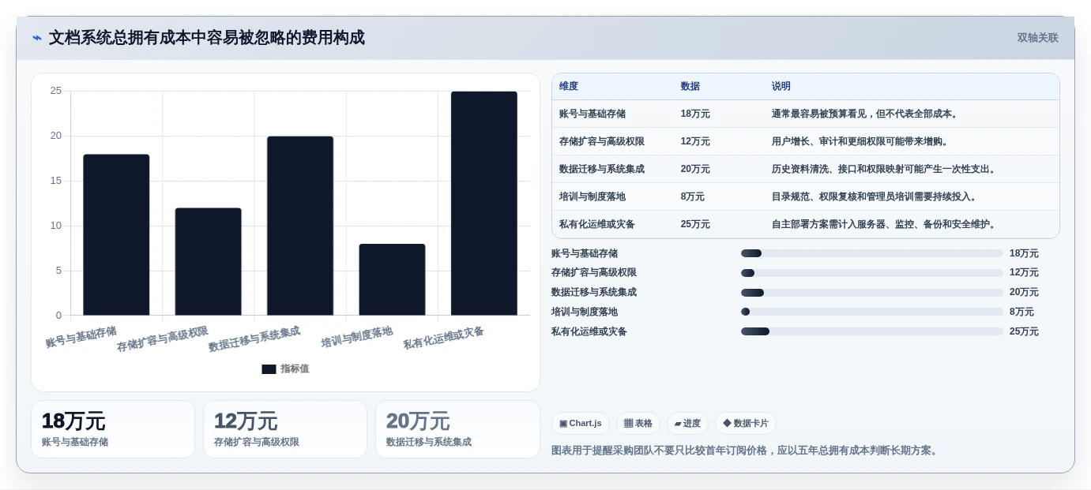Image resolution: width=1091 pixels, height=490 pixels.
Task: Click description 目录规范、权限复核和管理员培训需要持续投入。
Action: coord(875,196)
